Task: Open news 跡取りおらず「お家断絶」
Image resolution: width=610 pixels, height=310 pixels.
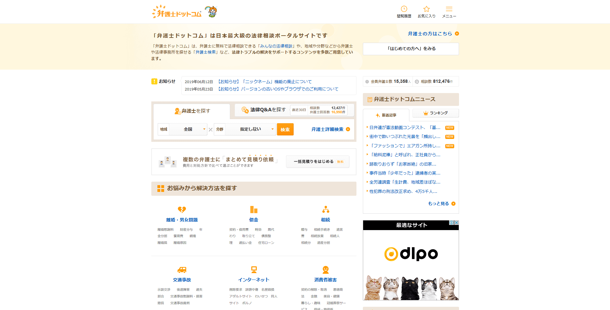Action: pyautogui.click(x=403, y=164)
